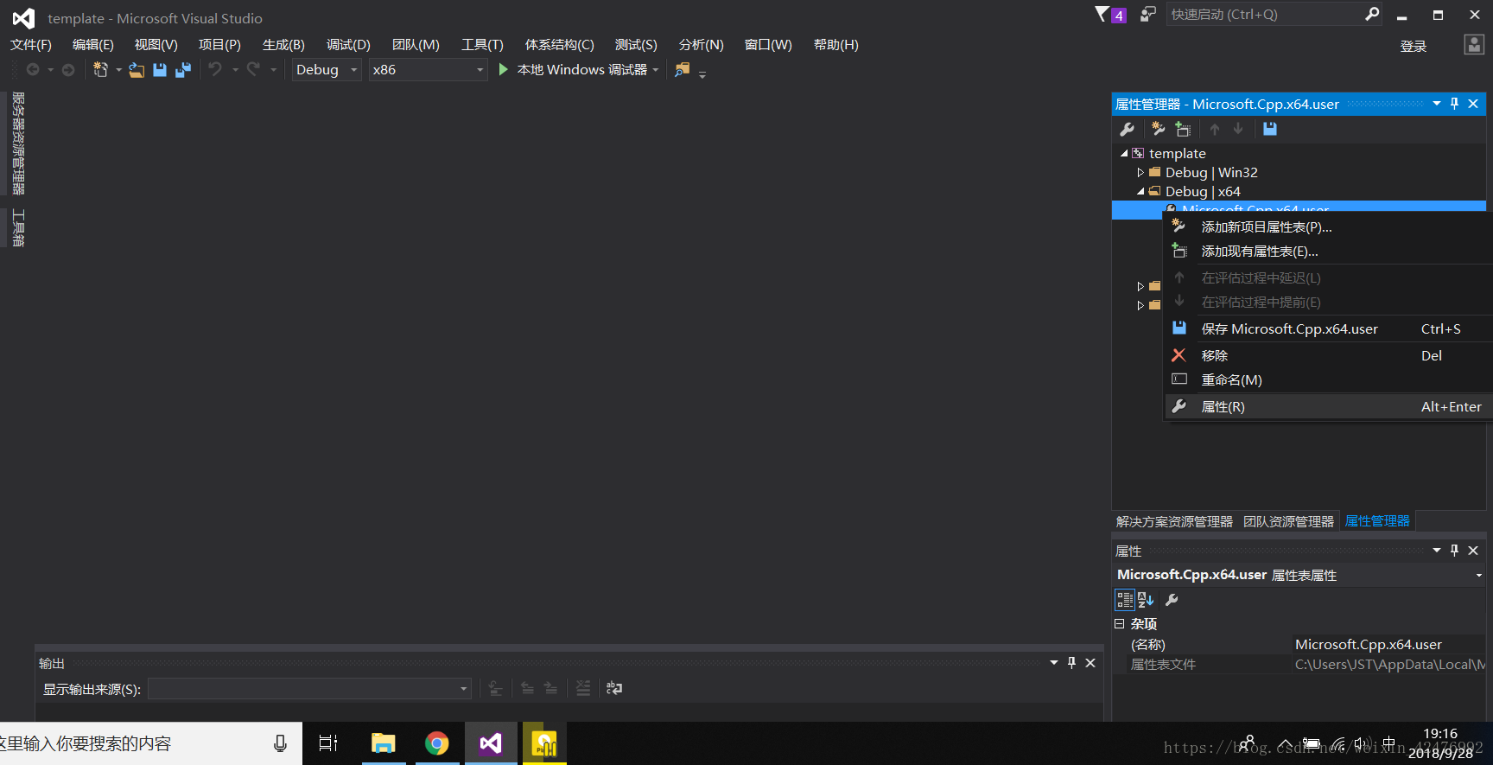The width and height of the screenshot is (1493, 765).
Task: Click the clear all output icon
Action: tap(583, 688)
